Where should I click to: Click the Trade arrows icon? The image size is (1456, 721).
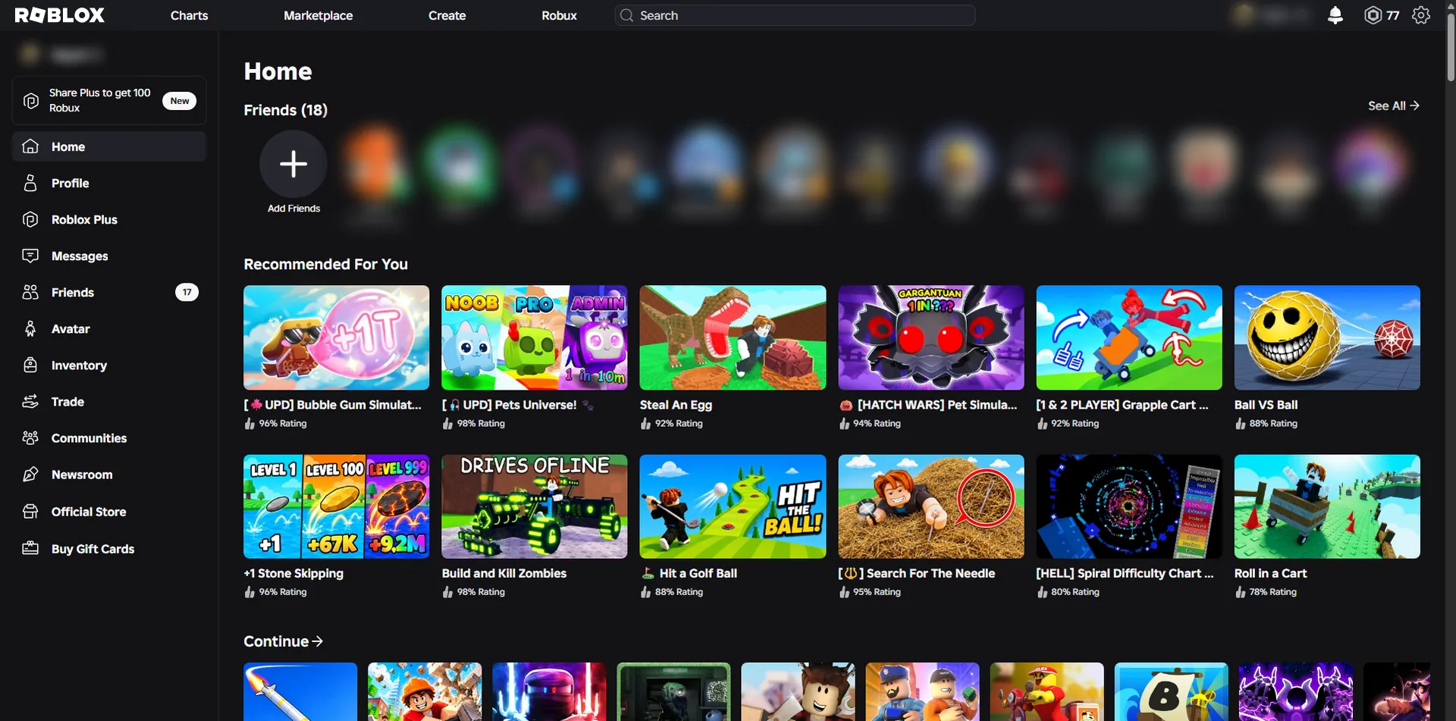click(x=30, y=401)
